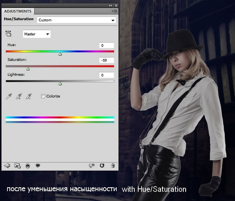Screen dimensions: 235x201
Task: View previous state icon
Action: pyautogui.click(x=92, y=166)
